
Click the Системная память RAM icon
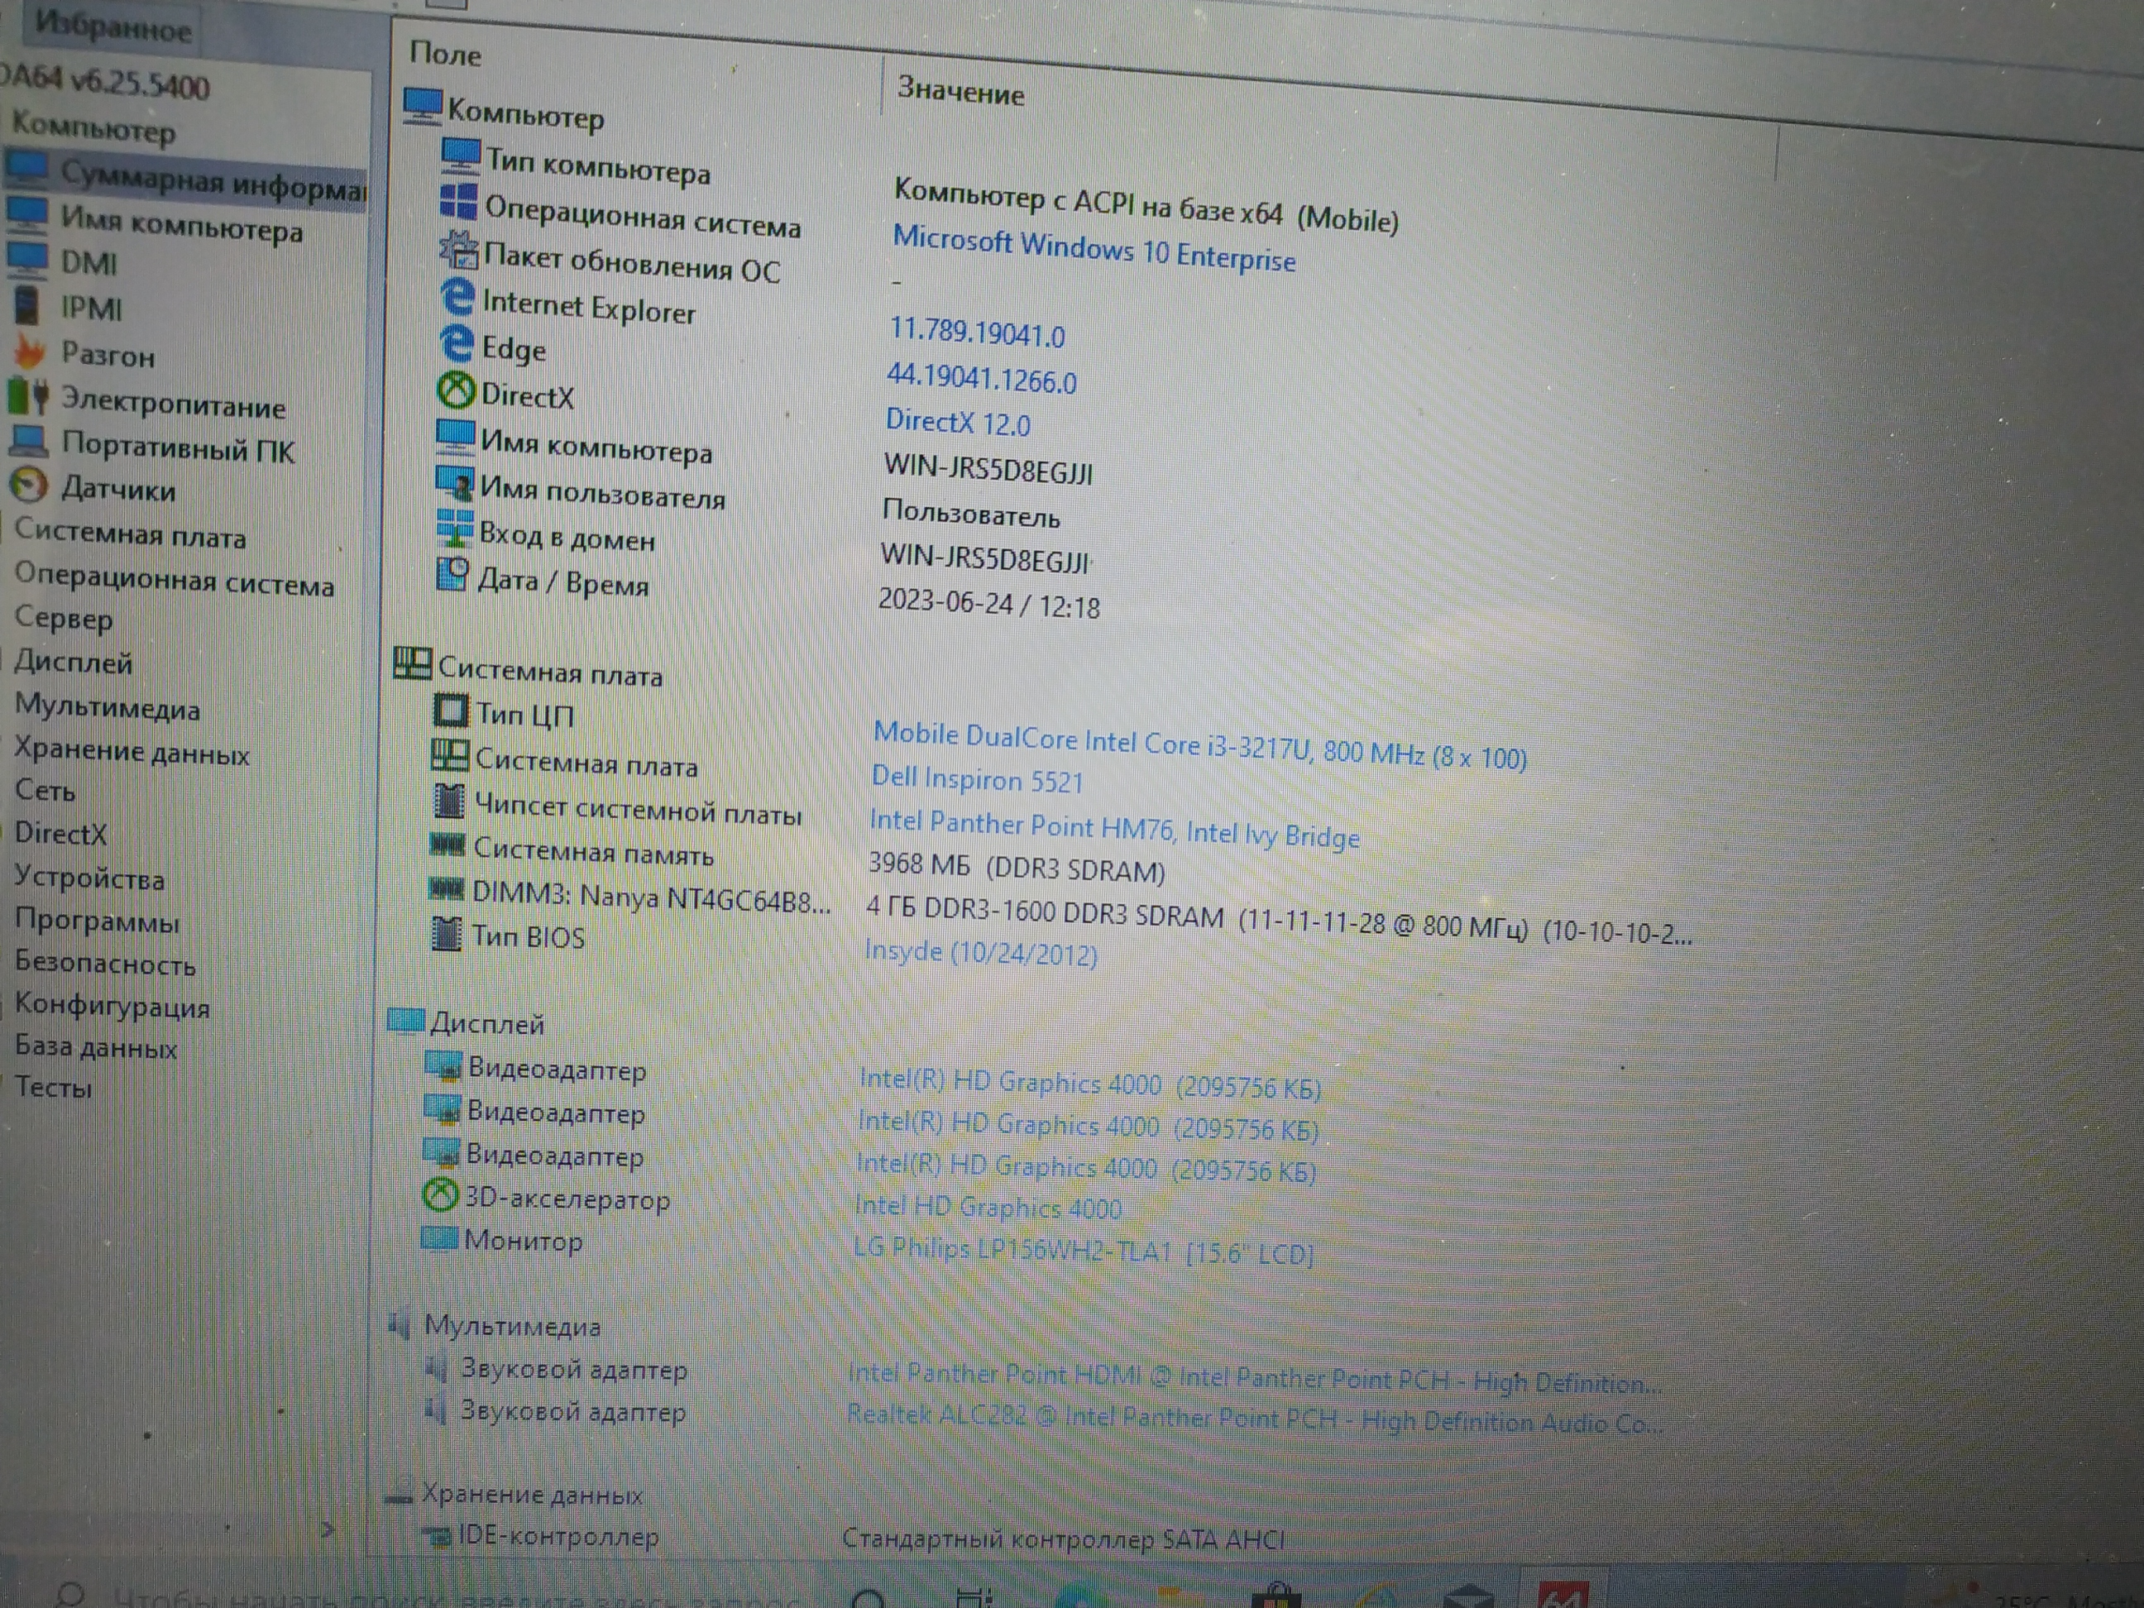(447, 845)
